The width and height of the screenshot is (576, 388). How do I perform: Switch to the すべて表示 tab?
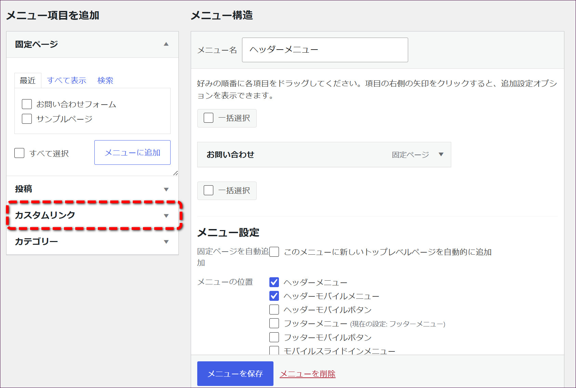coord(67,81)
